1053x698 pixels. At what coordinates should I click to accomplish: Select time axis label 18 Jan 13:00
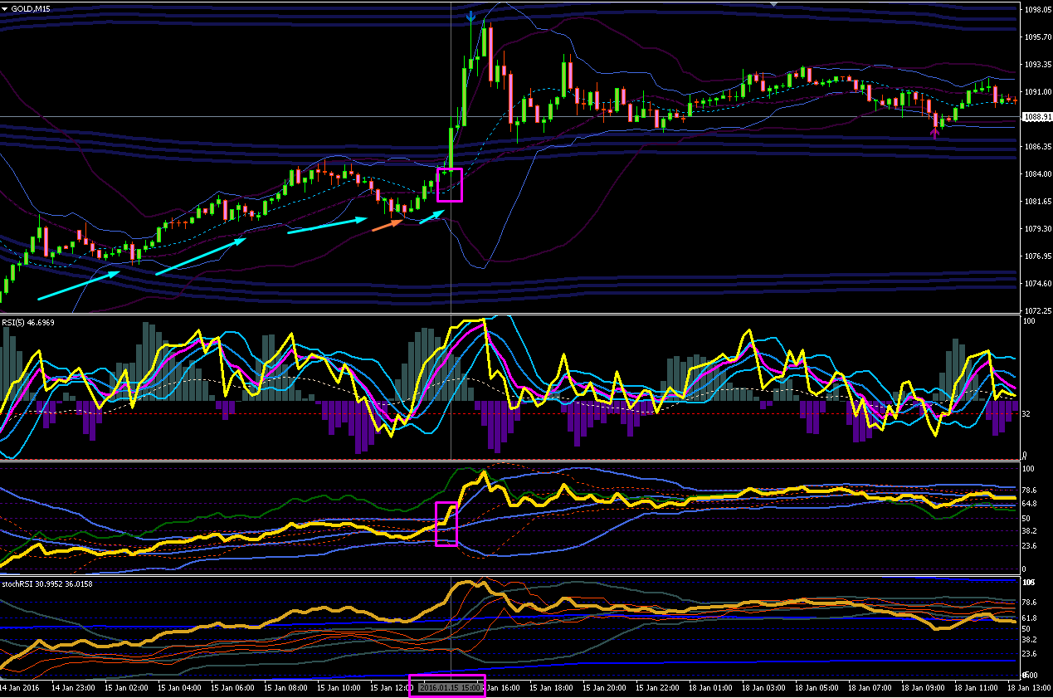pos(1029,688)
